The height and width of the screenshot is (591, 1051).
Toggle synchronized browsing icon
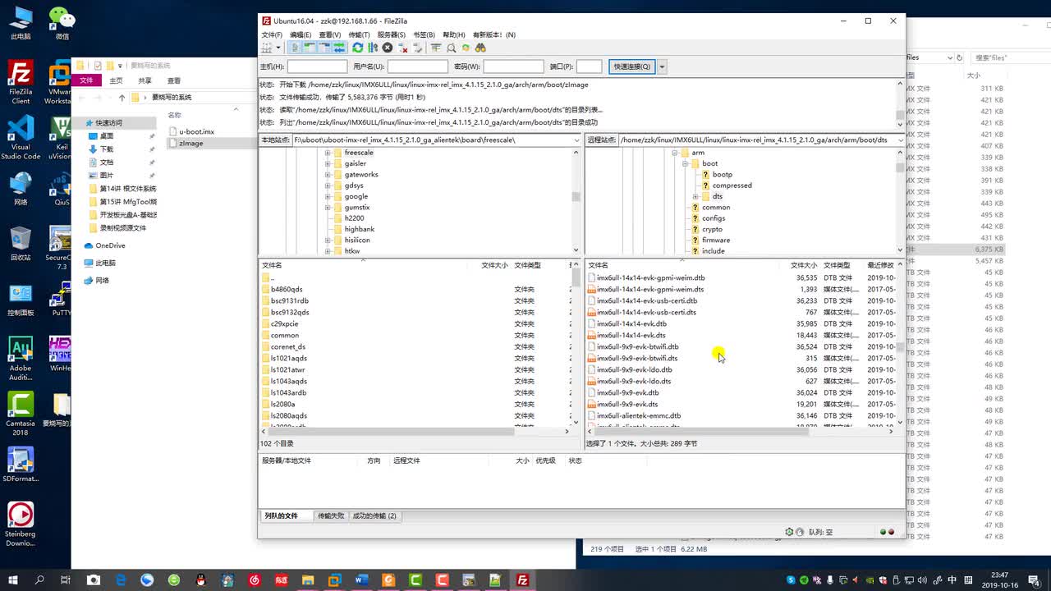(x=466, y=48)
